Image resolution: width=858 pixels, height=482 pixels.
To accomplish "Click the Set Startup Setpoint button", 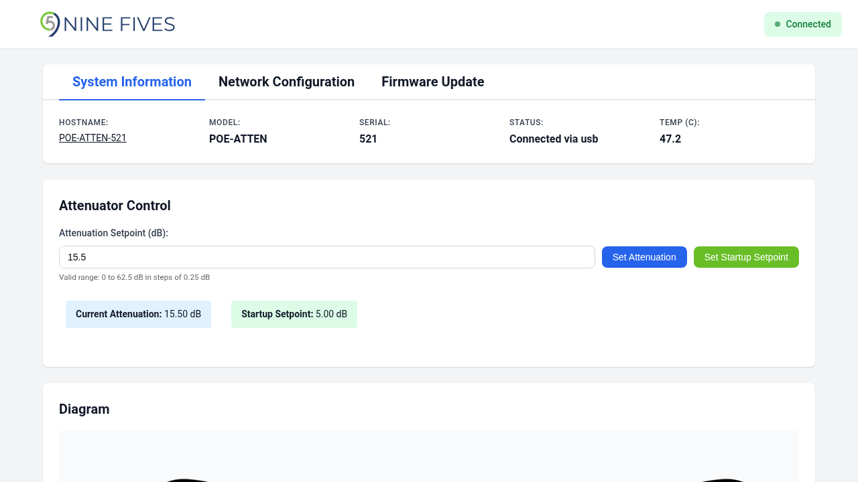I will click(745, 257).
